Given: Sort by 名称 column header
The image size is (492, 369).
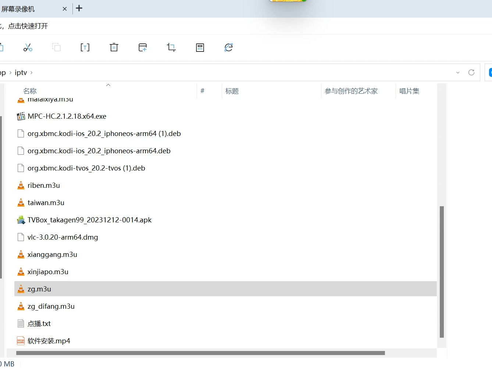Looking at the screenshot, I should (x=30, y=91).
